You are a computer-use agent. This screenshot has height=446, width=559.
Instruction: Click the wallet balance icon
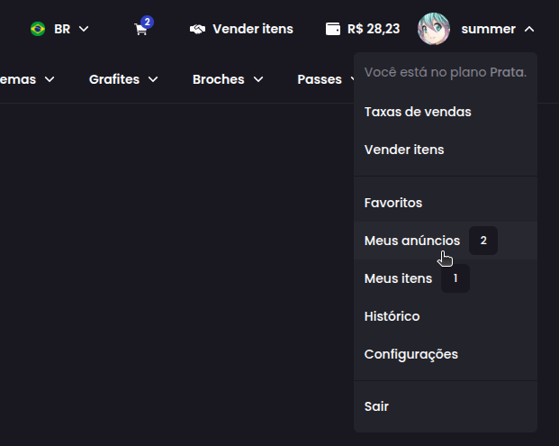(x=333, y=29)
